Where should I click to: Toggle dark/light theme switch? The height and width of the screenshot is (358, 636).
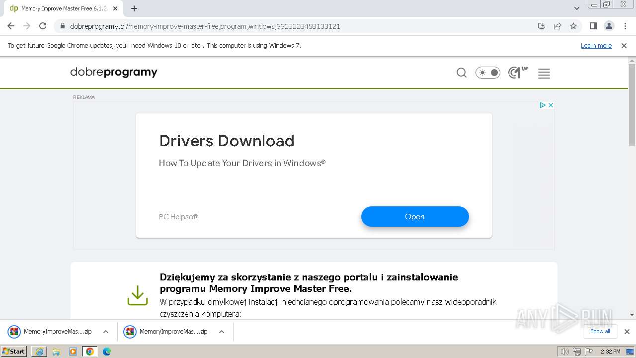[488, 73]
